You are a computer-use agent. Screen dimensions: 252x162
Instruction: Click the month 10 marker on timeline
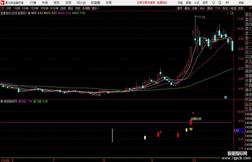pos(194,160)
